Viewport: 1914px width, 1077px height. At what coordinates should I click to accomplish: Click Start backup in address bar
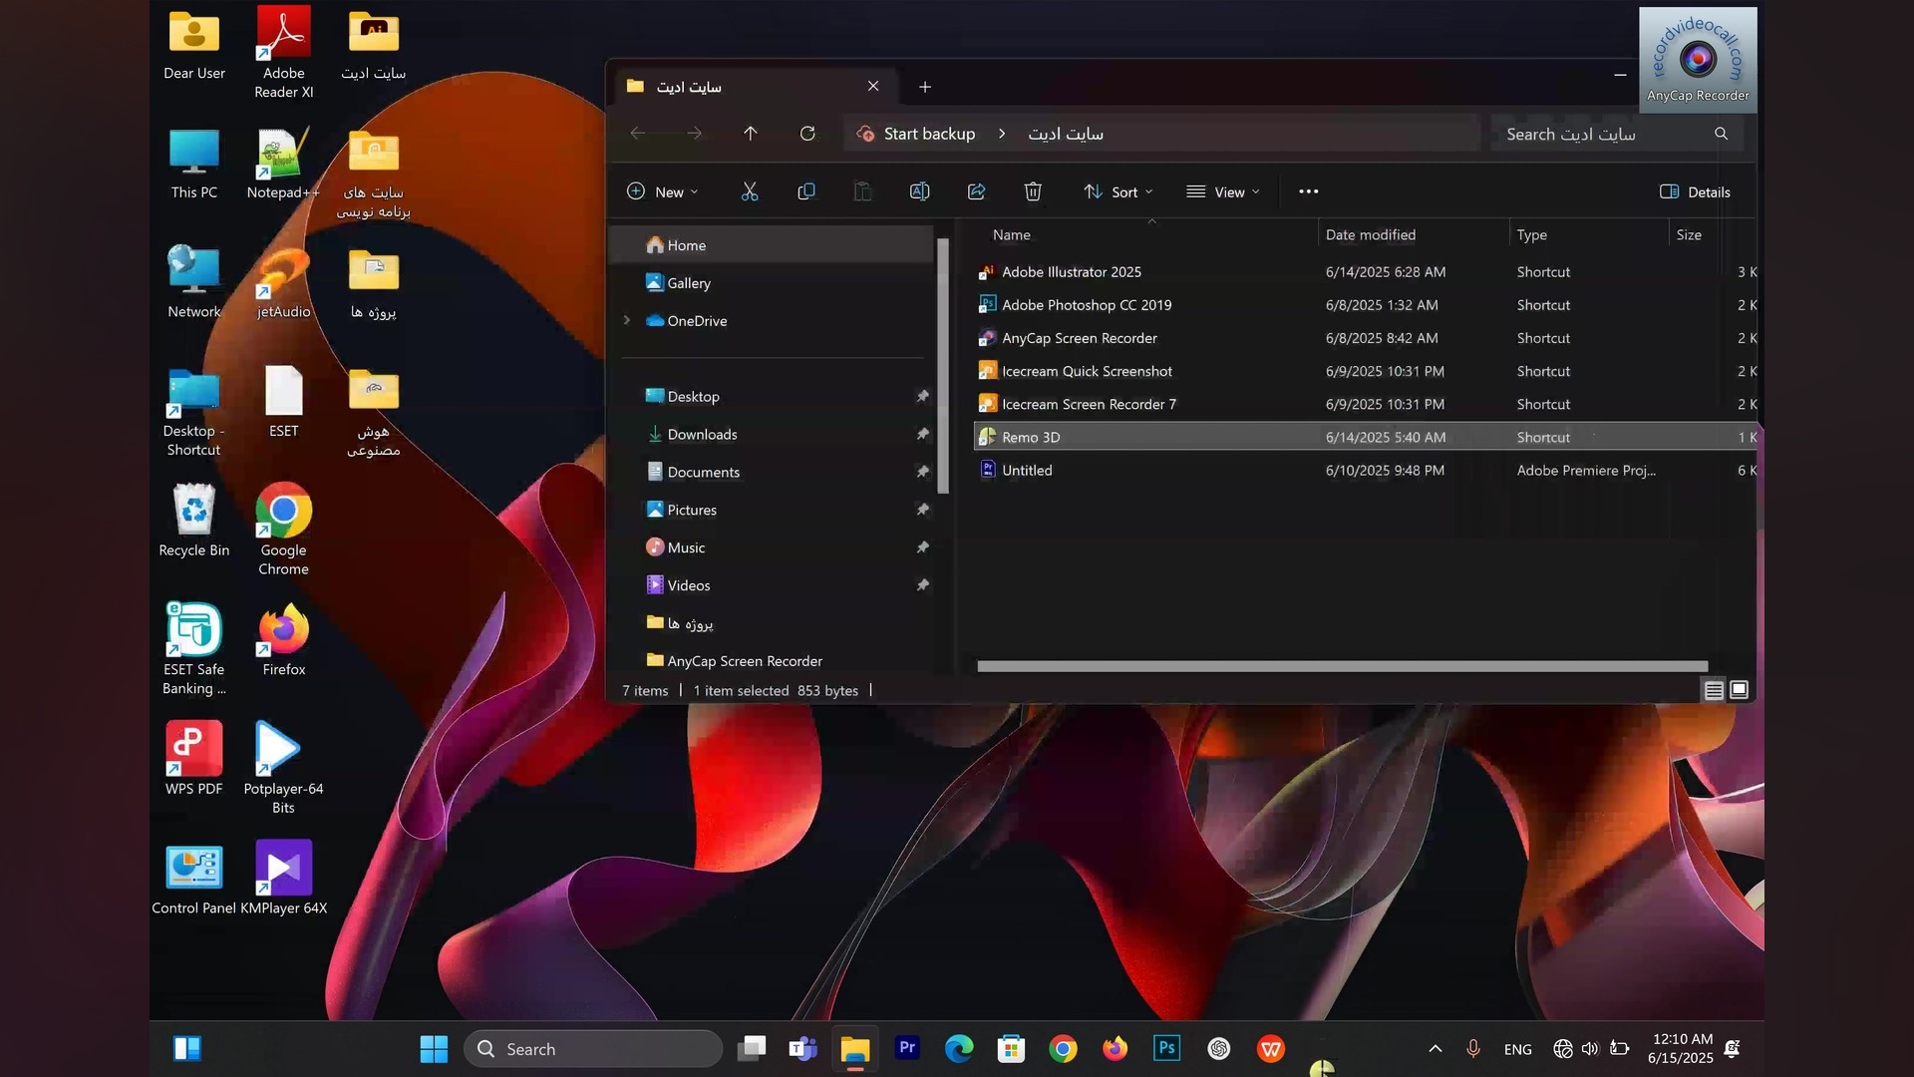pos(928,134)
